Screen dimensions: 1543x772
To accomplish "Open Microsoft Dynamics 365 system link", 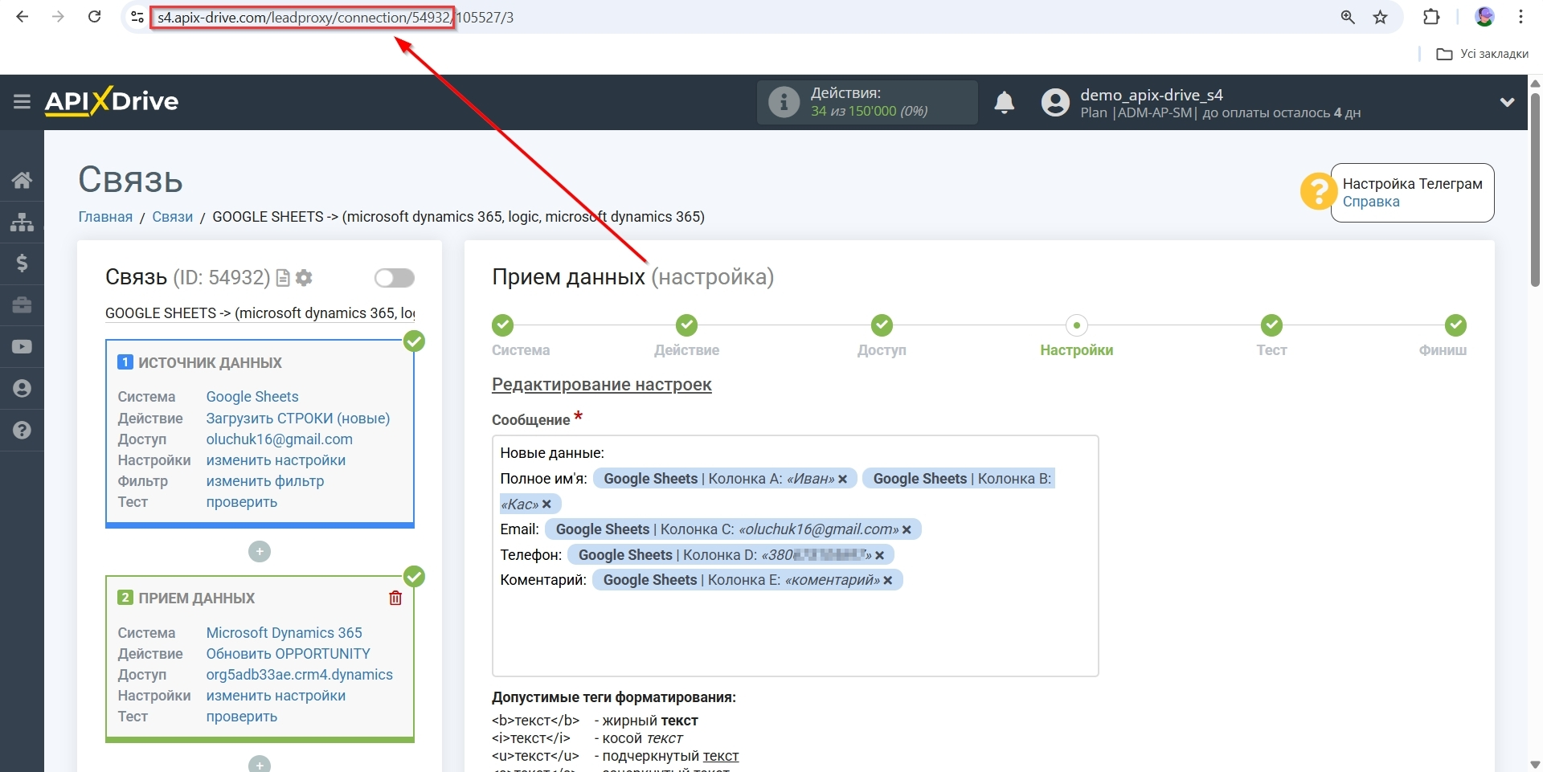I will [x=284, y=633].
